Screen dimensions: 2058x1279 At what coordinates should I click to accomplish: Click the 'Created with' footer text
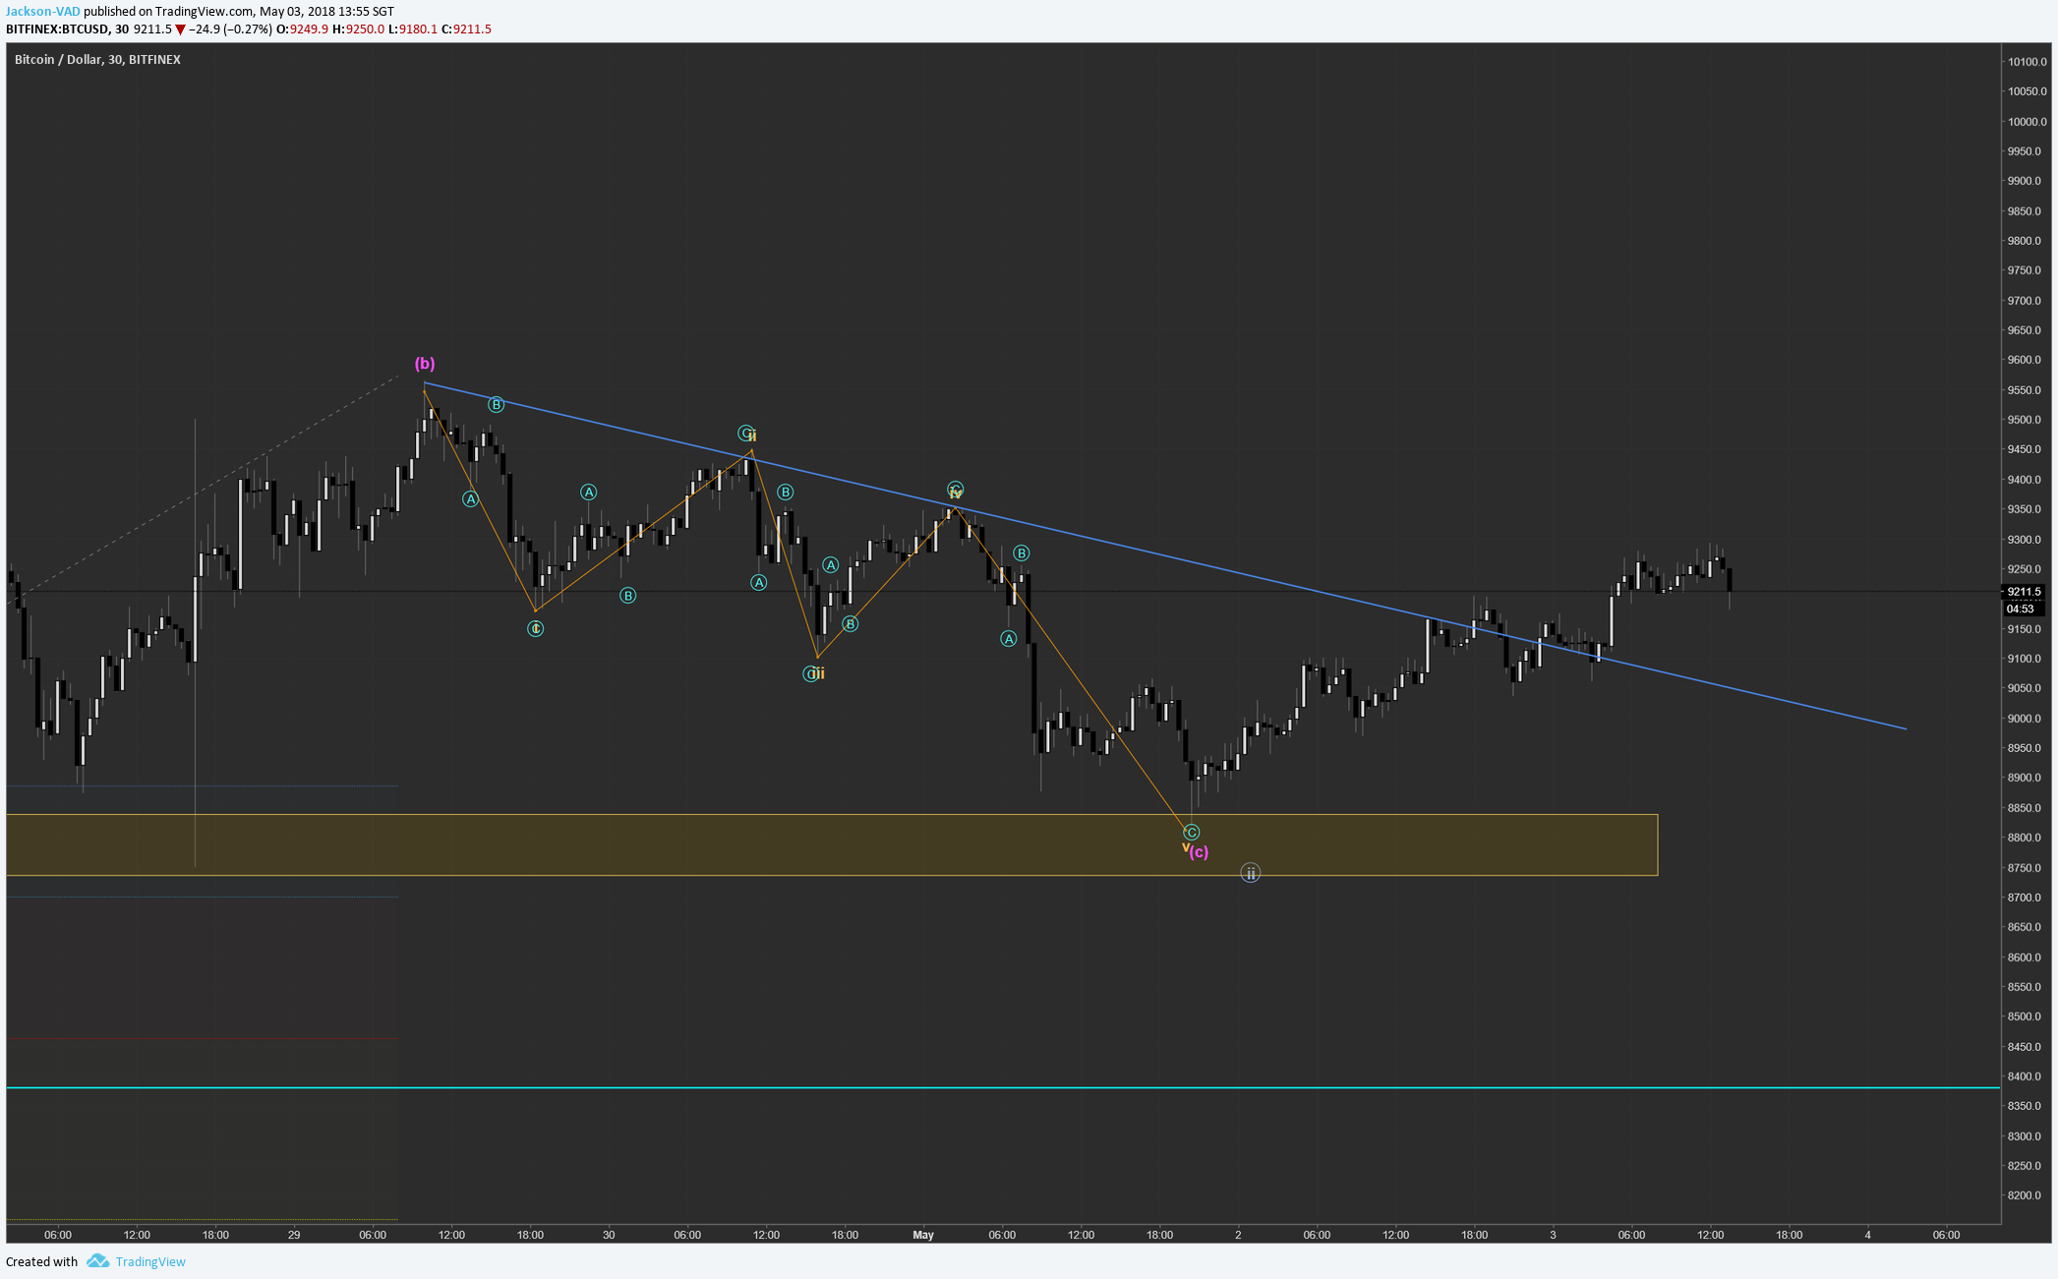tap(41, 1262)
